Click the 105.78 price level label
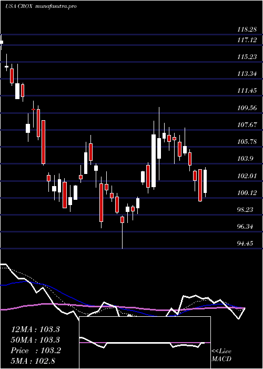The image size is (263, 369). tap(247, 142)
